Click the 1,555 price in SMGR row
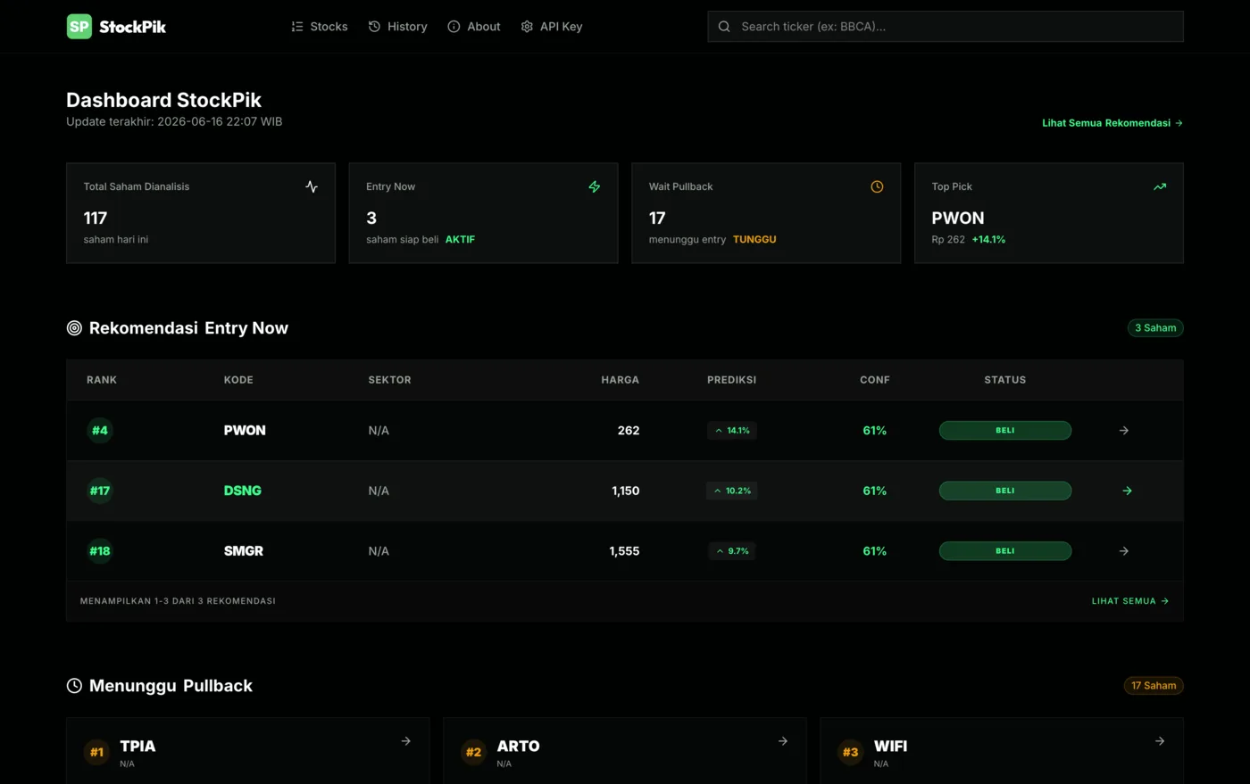 click(x=624, y=551)
